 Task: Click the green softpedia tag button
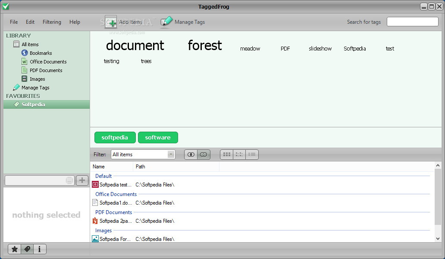tap(115, 137)
